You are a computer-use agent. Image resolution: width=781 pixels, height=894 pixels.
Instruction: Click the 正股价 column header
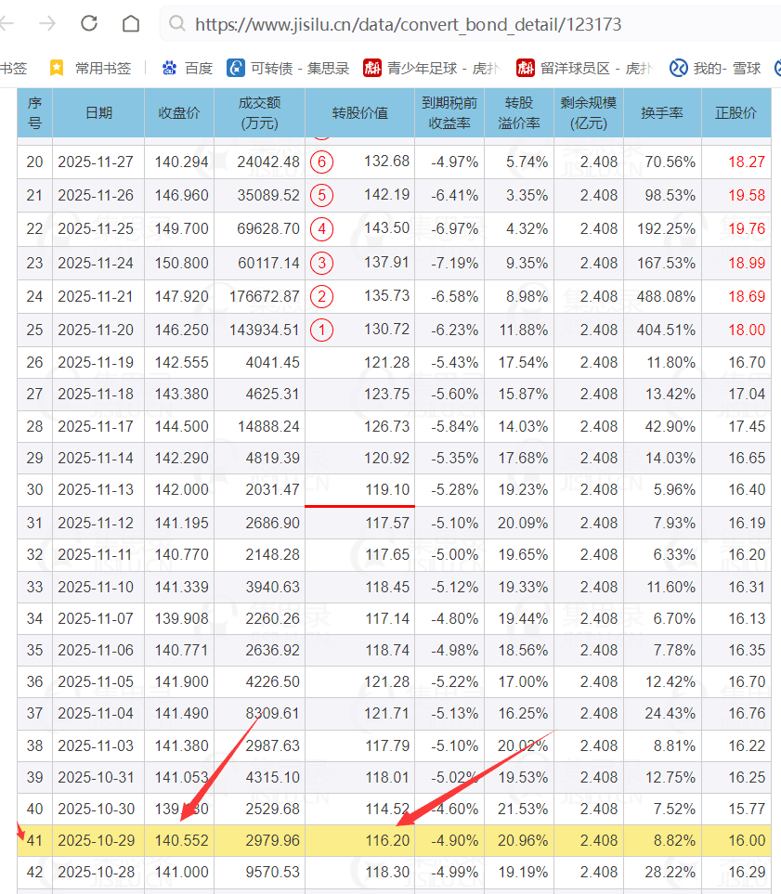(x=735, y=112)
